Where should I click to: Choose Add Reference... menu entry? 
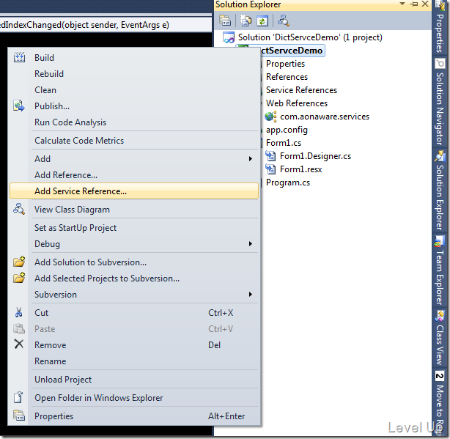pyautogui.click(x=134, y=174)
